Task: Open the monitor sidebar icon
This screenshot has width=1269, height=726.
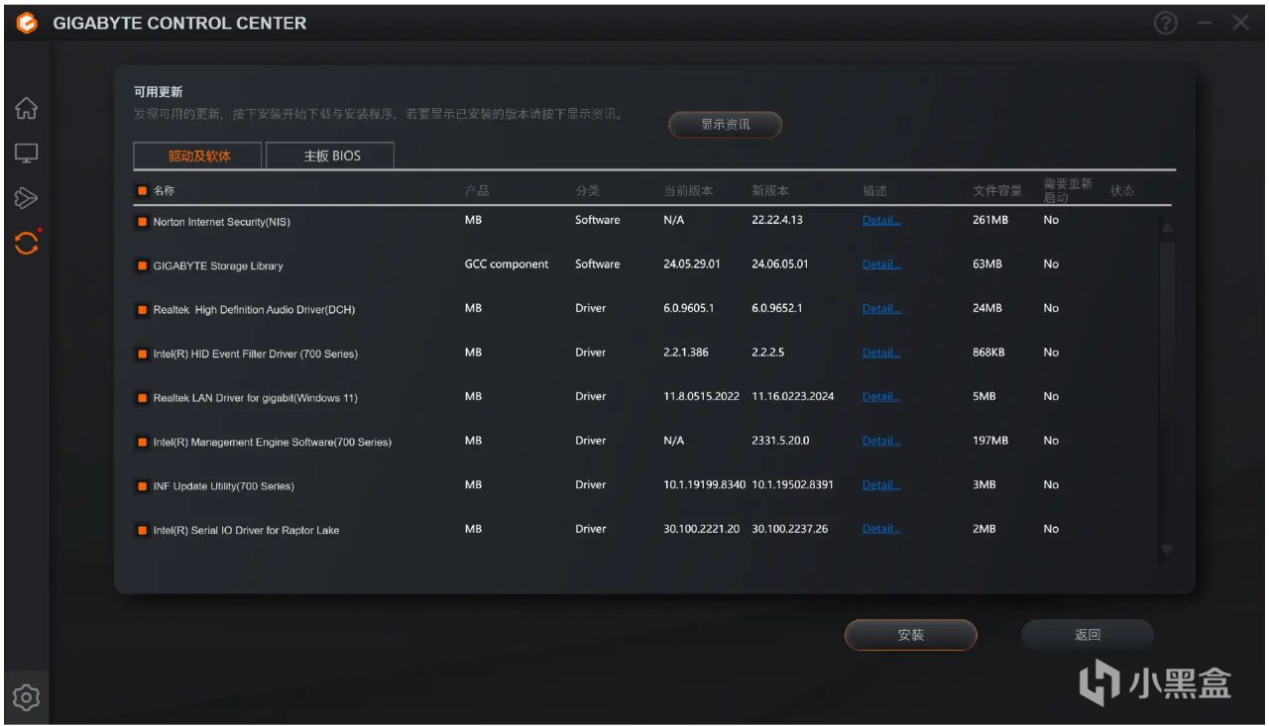Action: [27, 154]
